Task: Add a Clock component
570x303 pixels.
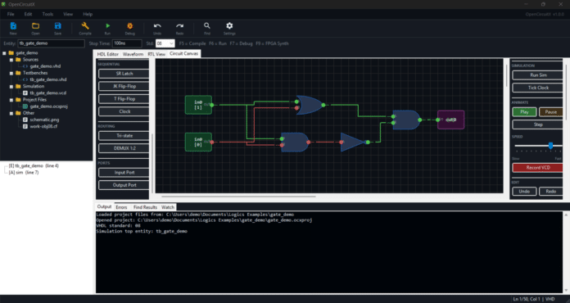Action: [x=124, y=111]
